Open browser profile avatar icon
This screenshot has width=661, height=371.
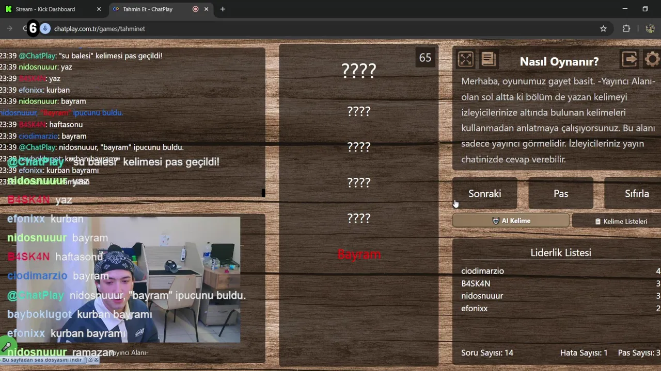(x=650, y=29)
